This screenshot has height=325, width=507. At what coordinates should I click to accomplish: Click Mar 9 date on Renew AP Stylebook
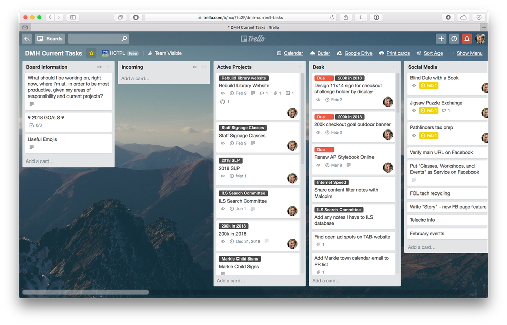(333, 165)
